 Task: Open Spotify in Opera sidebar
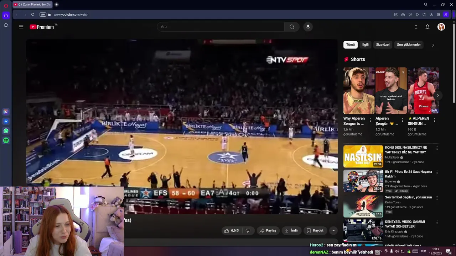tap(6, 140)
